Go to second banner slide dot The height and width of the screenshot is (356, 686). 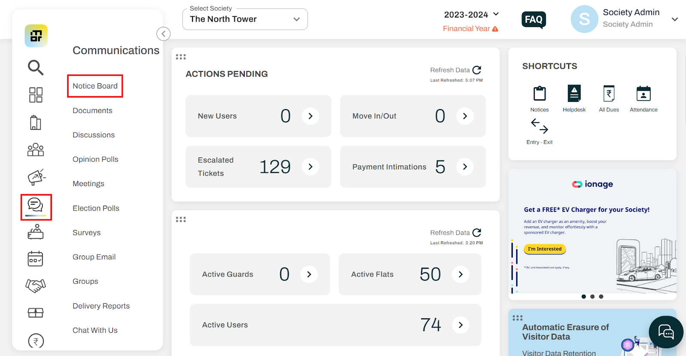pos(593,297)
